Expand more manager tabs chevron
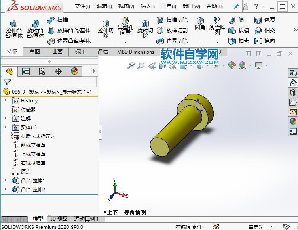The height and width of the screenshot is (230, 298). 93,71
